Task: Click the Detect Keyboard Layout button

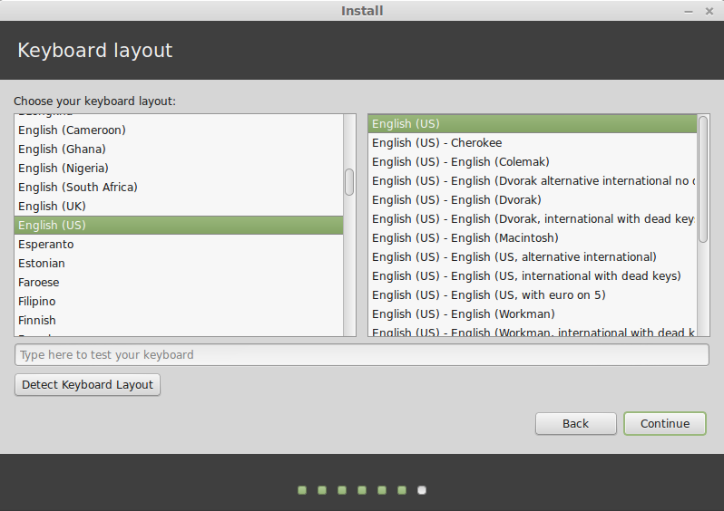Action: click(87, 385)
